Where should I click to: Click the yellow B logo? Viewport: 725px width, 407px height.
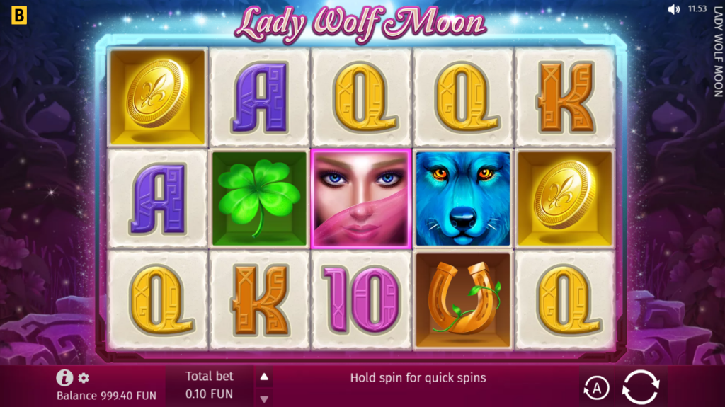coord(19,16)
